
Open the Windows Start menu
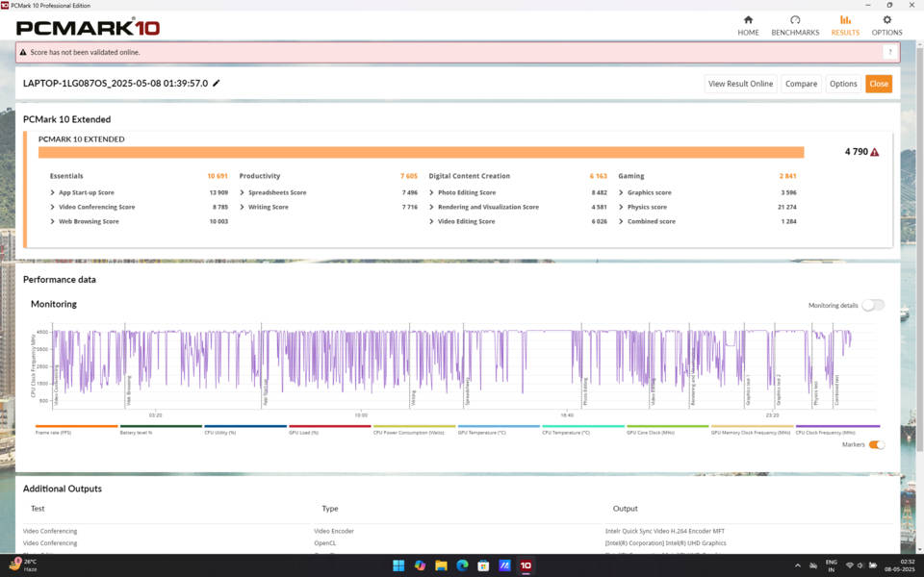click(x=398, y=565)
